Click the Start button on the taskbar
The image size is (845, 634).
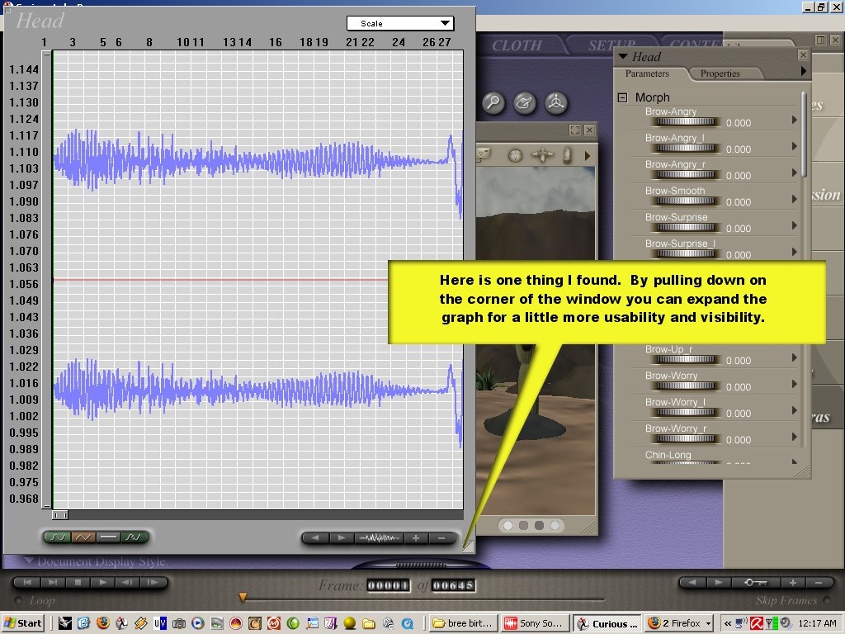23,623
